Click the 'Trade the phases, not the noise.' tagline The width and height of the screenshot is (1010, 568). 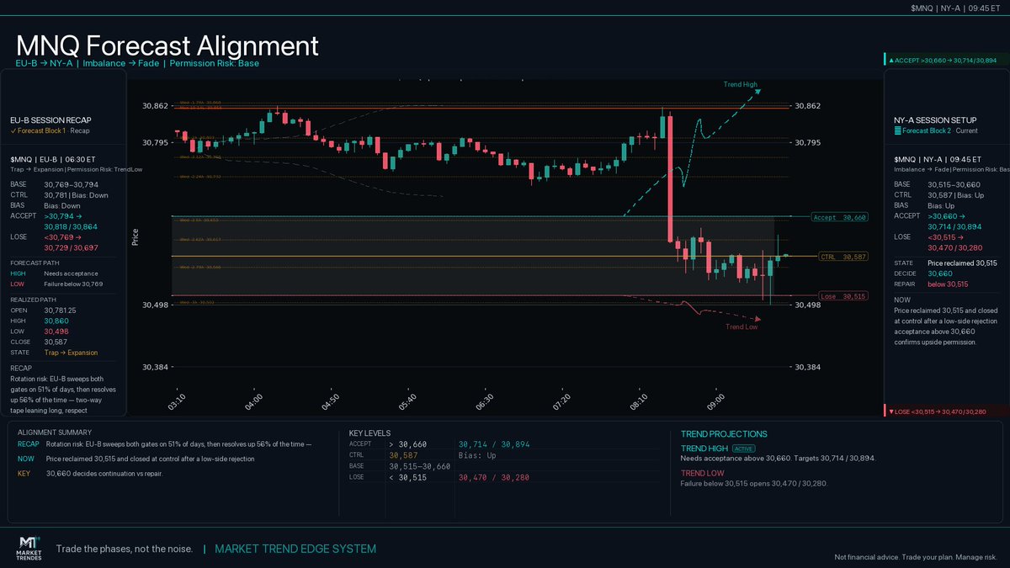tap(125, 549)
